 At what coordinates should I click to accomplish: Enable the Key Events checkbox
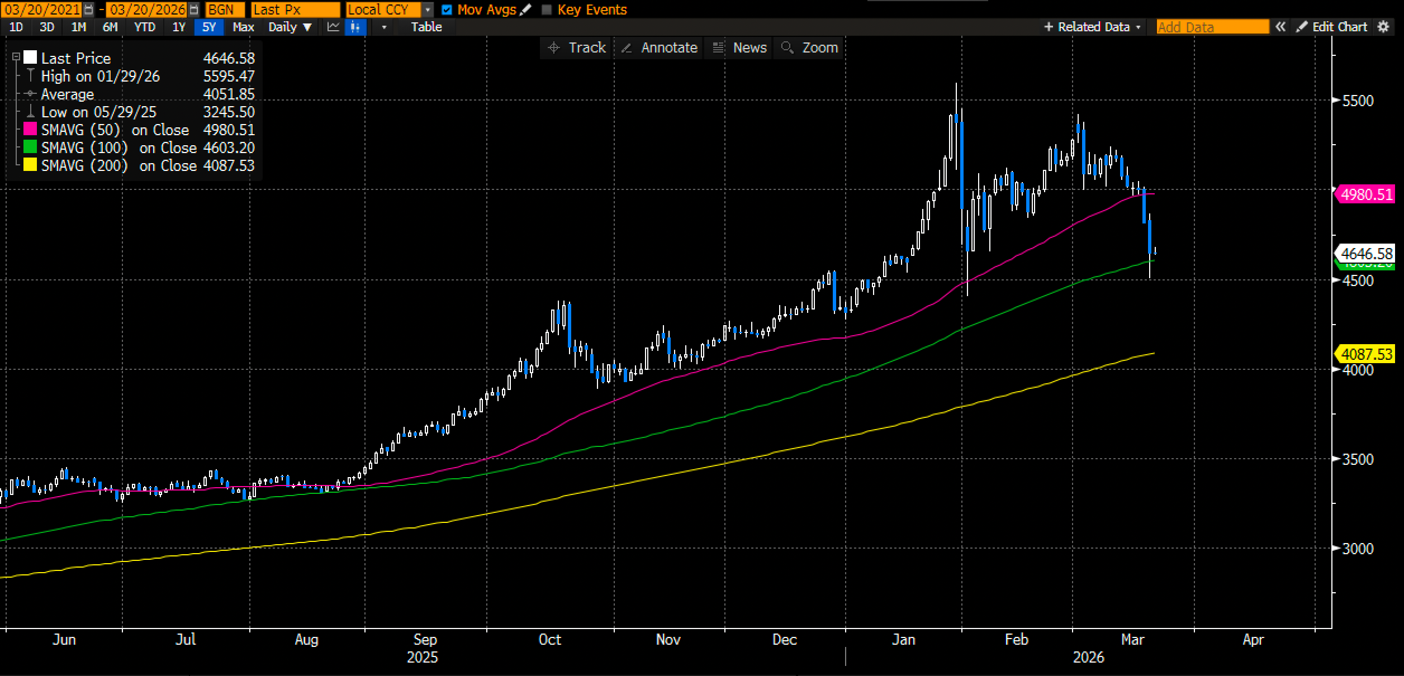[547, 9]
